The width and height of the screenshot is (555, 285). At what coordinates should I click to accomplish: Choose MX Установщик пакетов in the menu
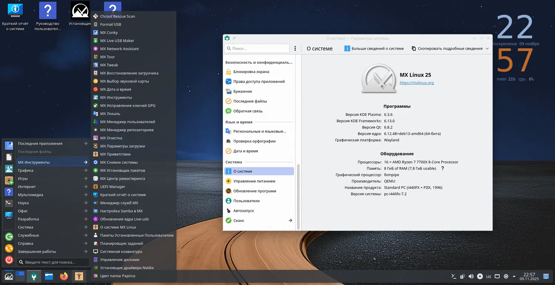pyautogui.click(x=122, y=171)
